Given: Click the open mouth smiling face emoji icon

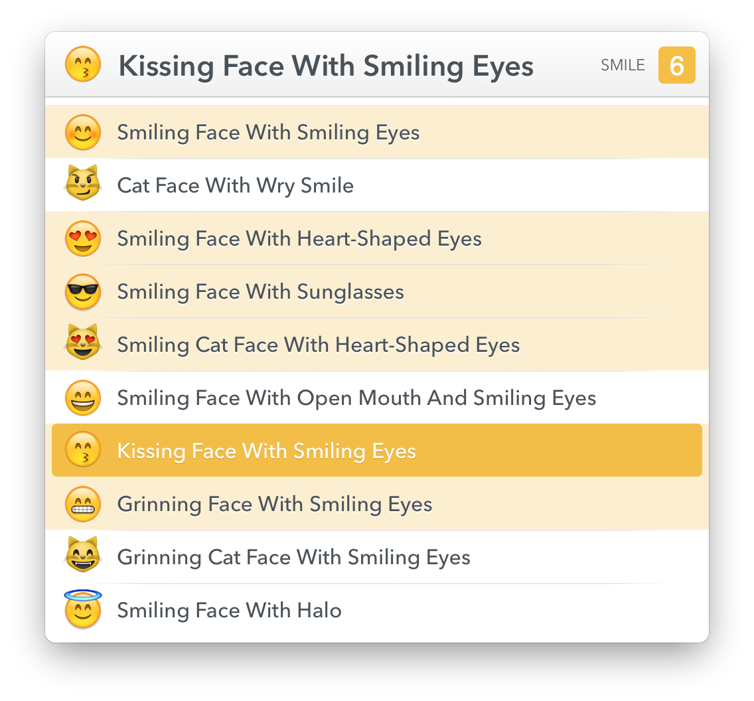Looking at the screenshot, I should pyautogui.click(x=83, y=398).
